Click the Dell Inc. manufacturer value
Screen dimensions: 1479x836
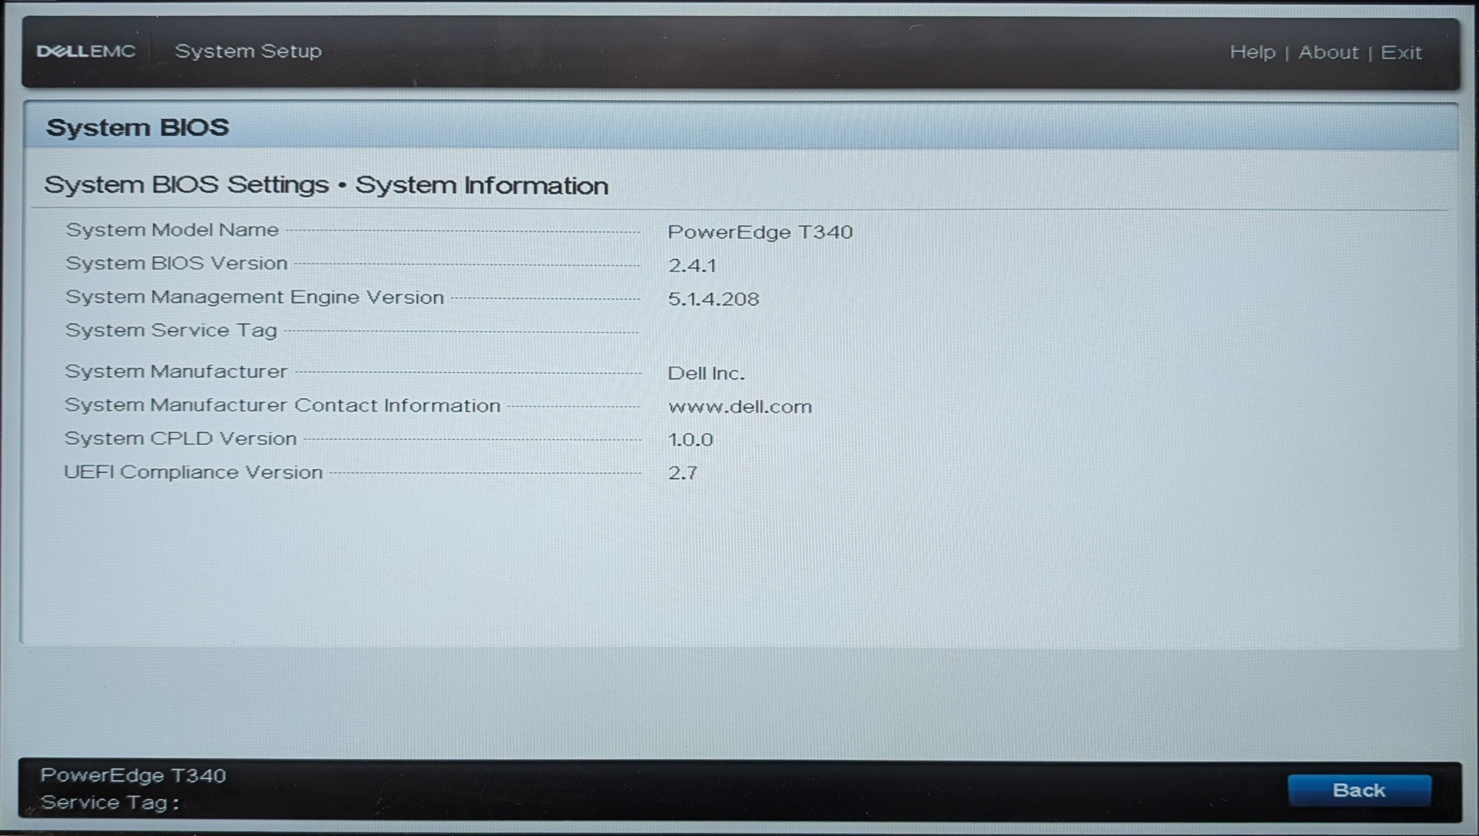706,373
